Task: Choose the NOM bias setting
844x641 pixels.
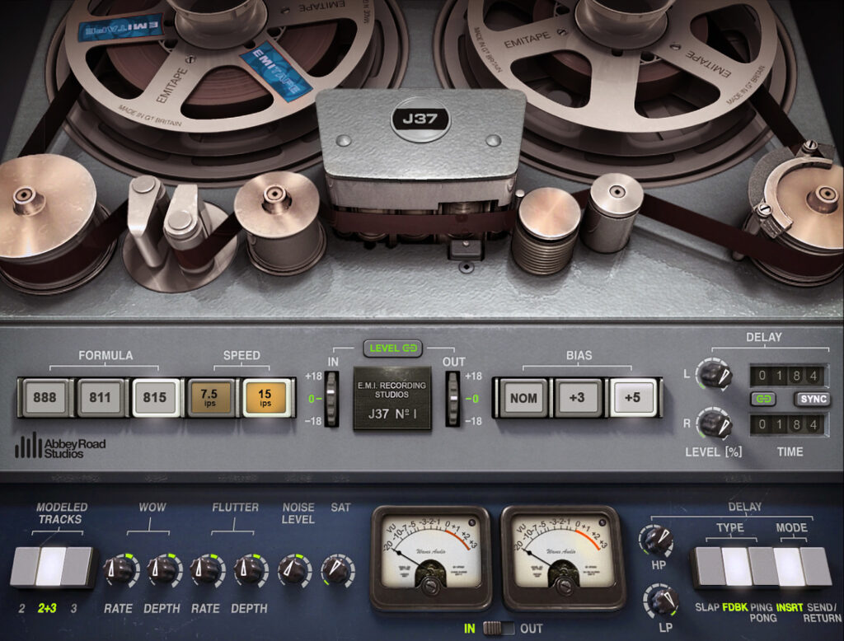Action: click(x=523, y=398)
